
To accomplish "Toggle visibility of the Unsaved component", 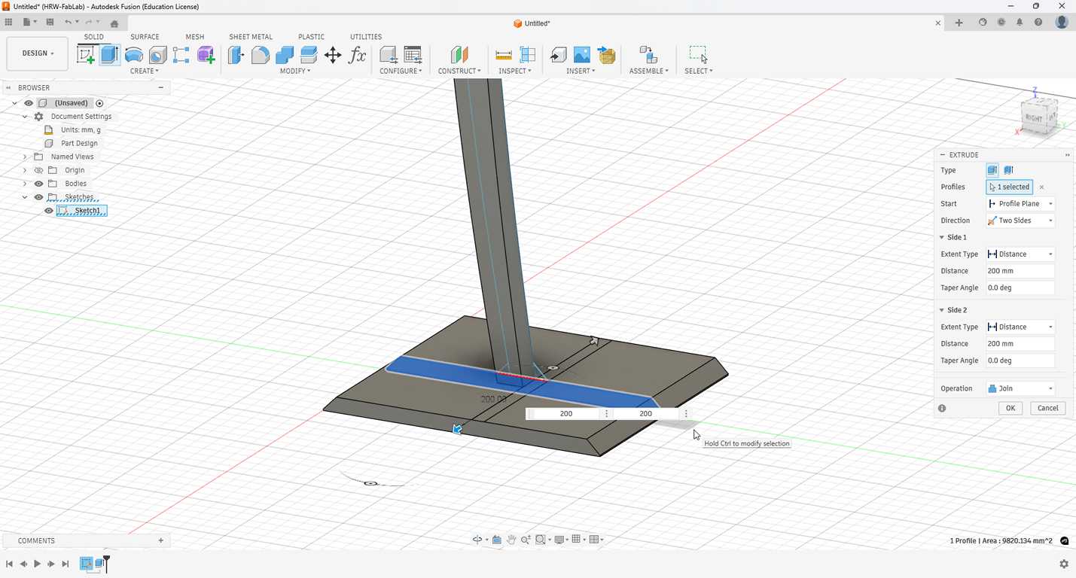I will click(29, 103).
